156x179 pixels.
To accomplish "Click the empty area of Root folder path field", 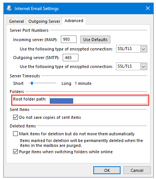I will tap(110, 100).
